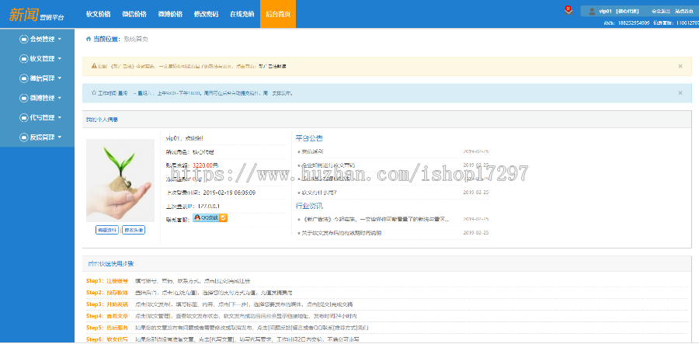Click the 软文管理 sidebar icon
The image size is (699, 344).
(x=23, y=59)
